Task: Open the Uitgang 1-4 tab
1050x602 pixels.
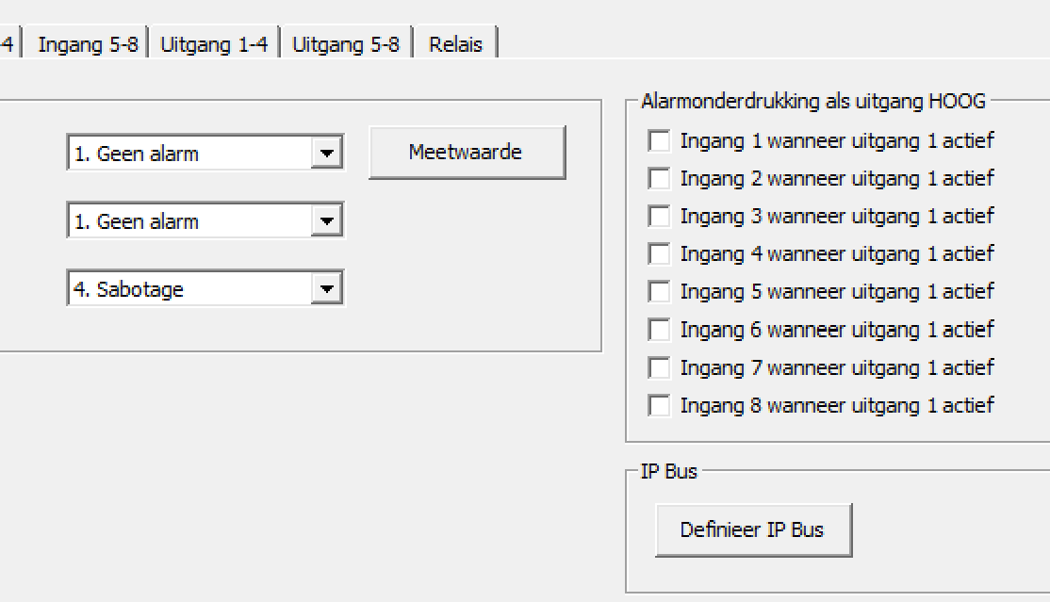Action: 214,44
